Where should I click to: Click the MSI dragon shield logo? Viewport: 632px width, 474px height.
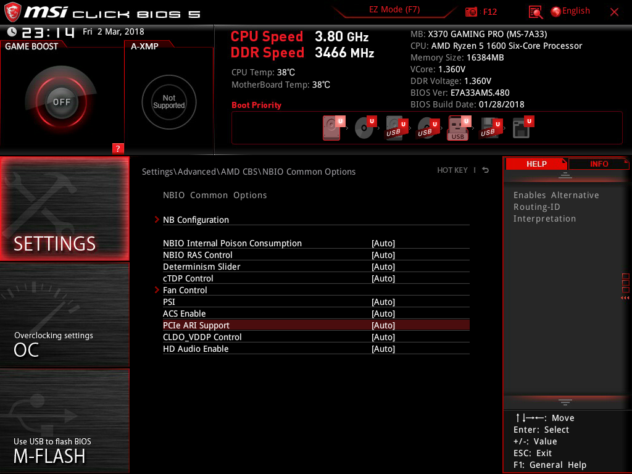point(12,12)
